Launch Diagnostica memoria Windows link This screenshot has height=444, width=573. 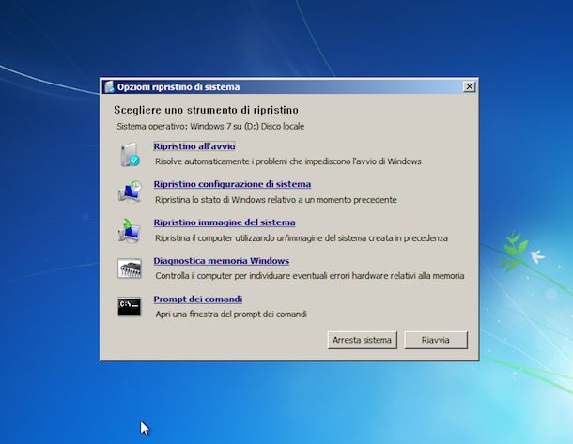(222, 261)
